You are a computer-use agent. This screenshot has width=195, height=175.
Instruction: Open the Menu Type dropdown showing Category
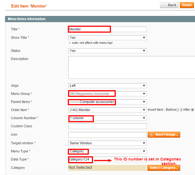[108, 151]
